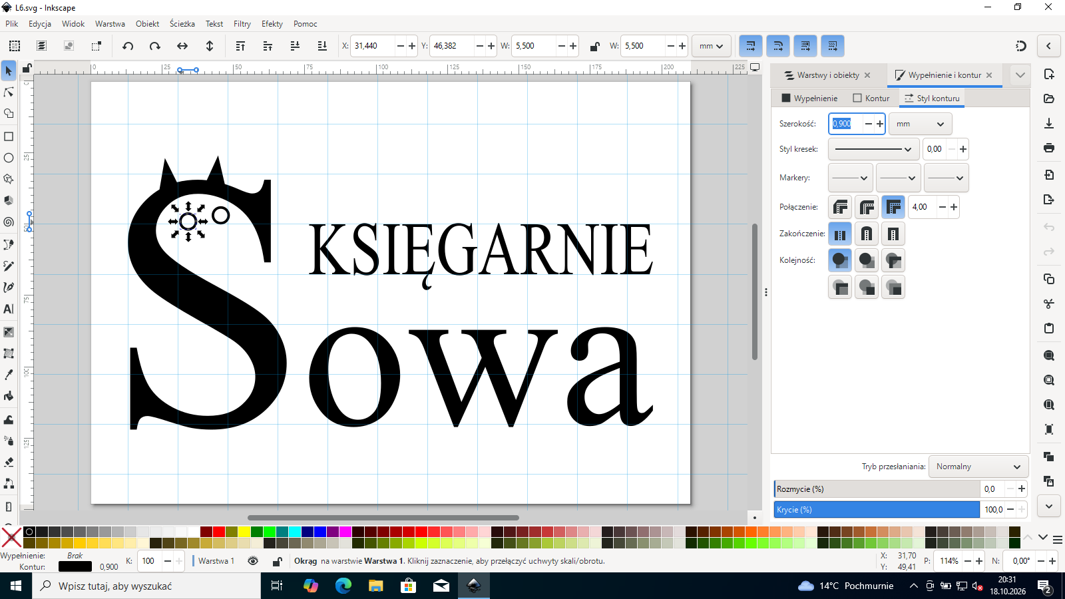Click the Krycie opacity slider

coord(877,510)
